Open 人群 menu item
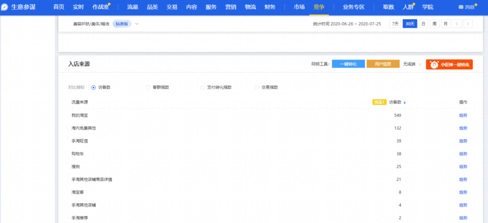488x223 pixels. point(408,7)
